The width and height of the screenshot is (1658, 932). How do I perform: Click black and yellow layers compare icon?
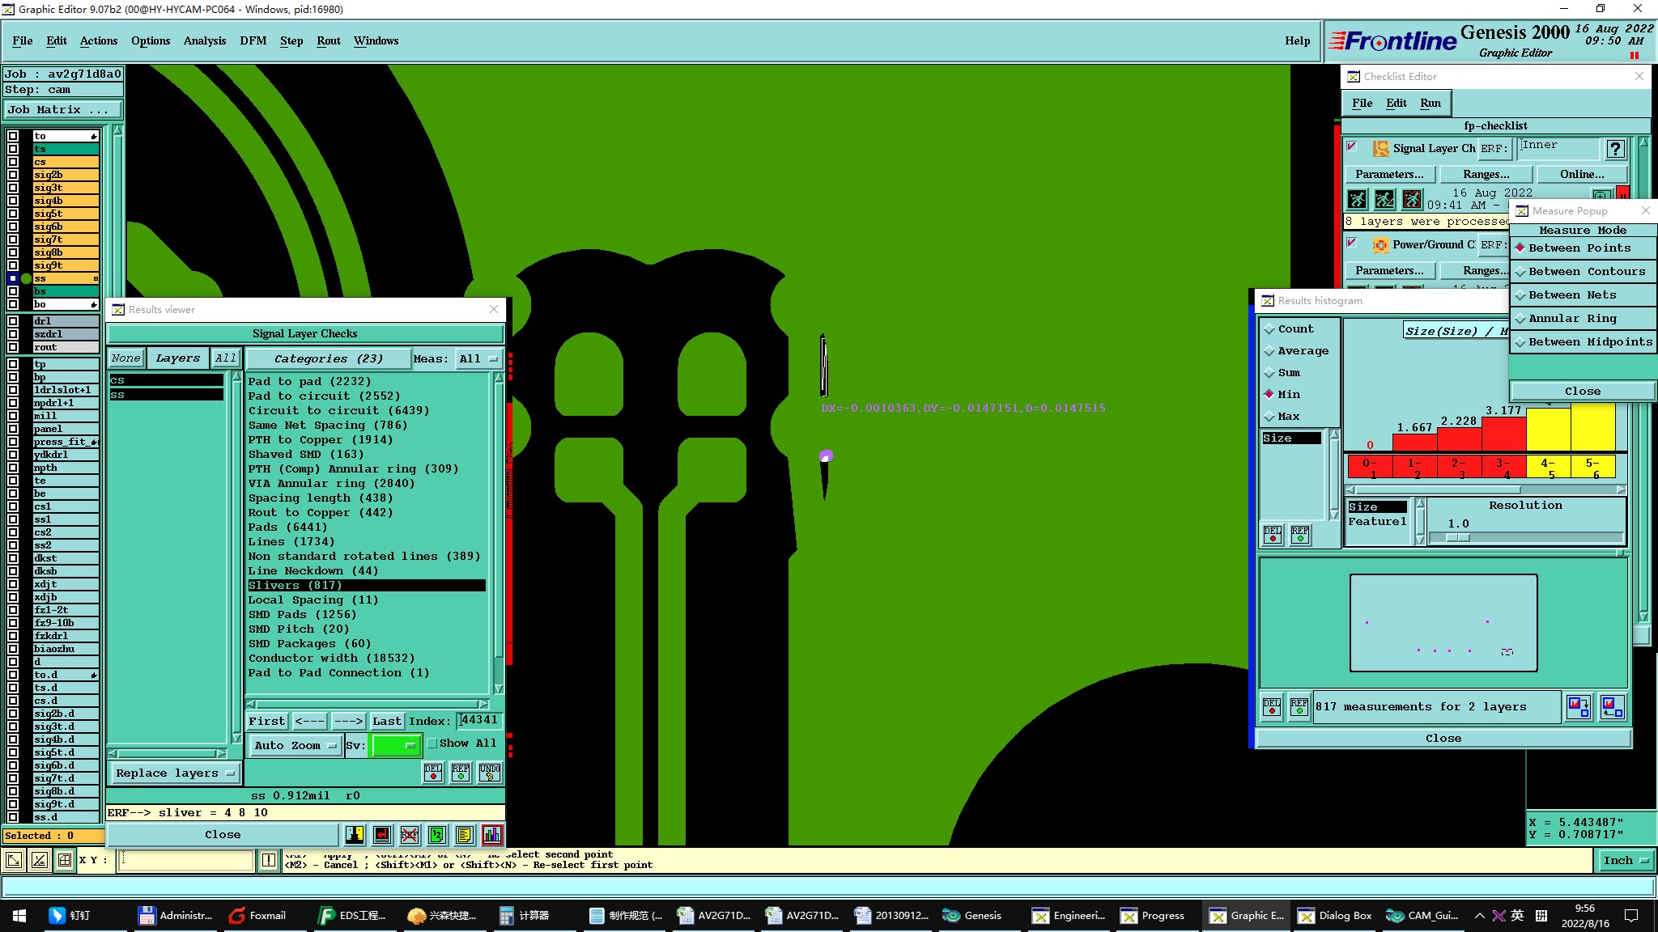(355, 834)
